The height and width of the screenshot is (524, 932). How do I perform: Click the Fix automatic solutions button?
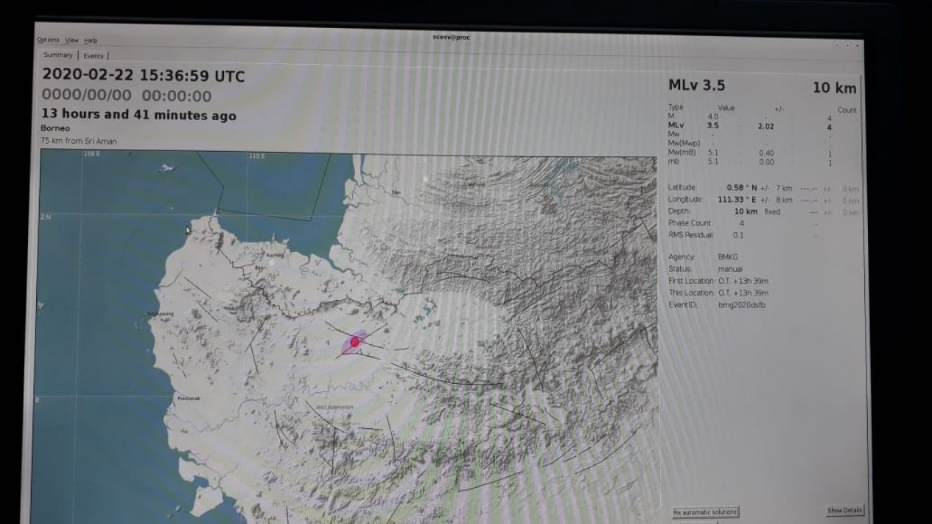pyautogui.click(x=704, y=511)
